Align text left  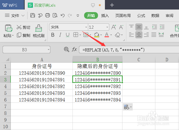tap(131, 35)
